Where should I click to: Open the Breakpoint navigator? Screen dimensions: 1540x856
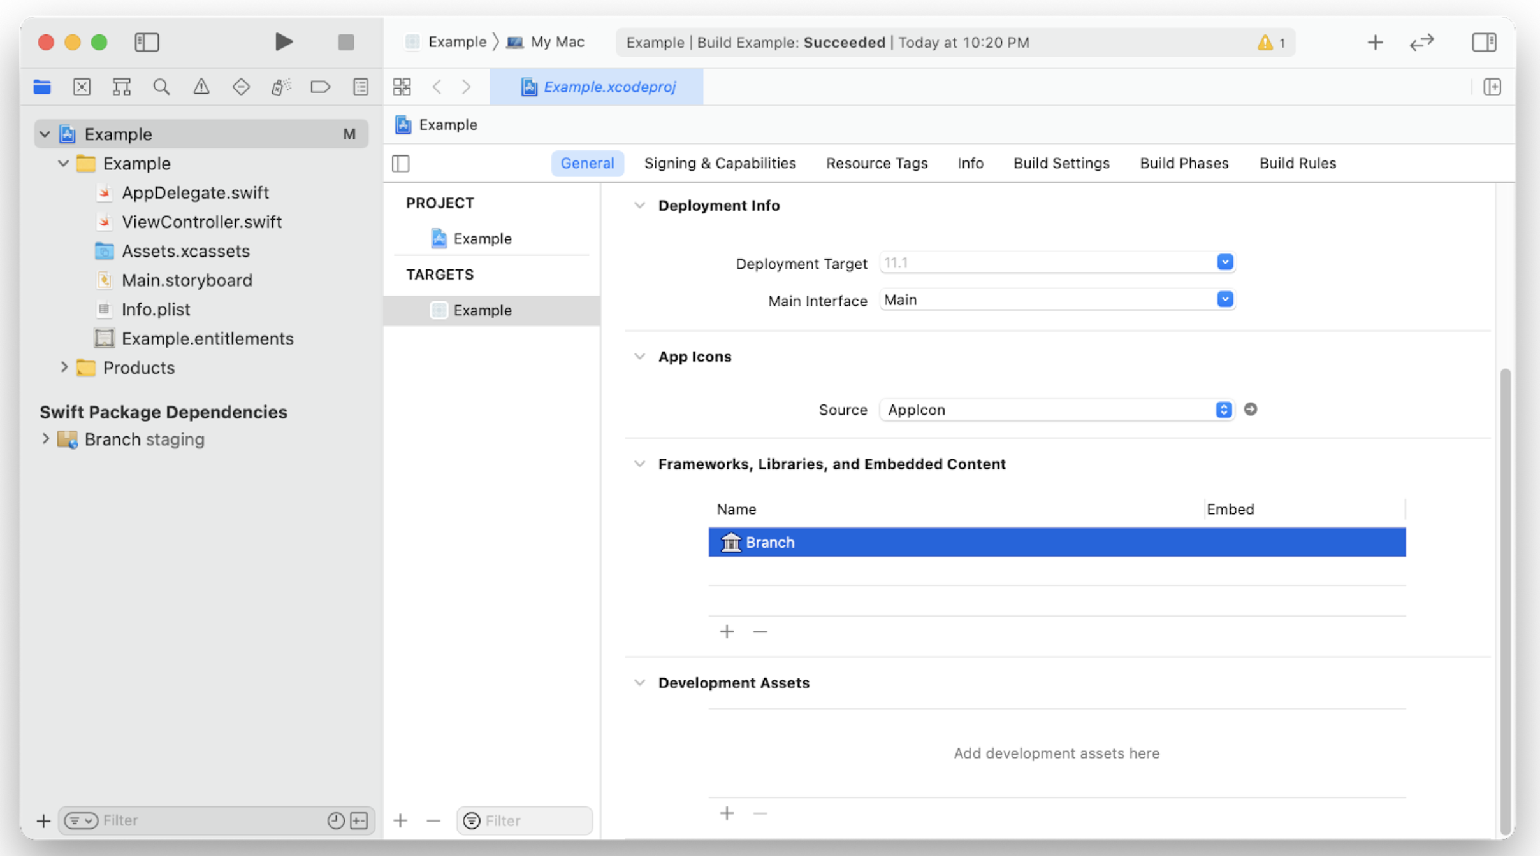tap(321, 87)
